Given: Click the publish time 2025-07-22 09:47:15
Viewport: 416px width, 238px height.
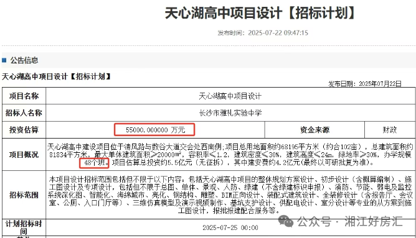Looking at the screenshot, I should coord(278,33).
